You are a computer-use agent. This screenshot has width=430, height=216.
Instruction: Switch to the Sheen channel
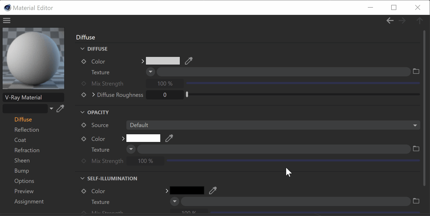[x=22, y=160]
